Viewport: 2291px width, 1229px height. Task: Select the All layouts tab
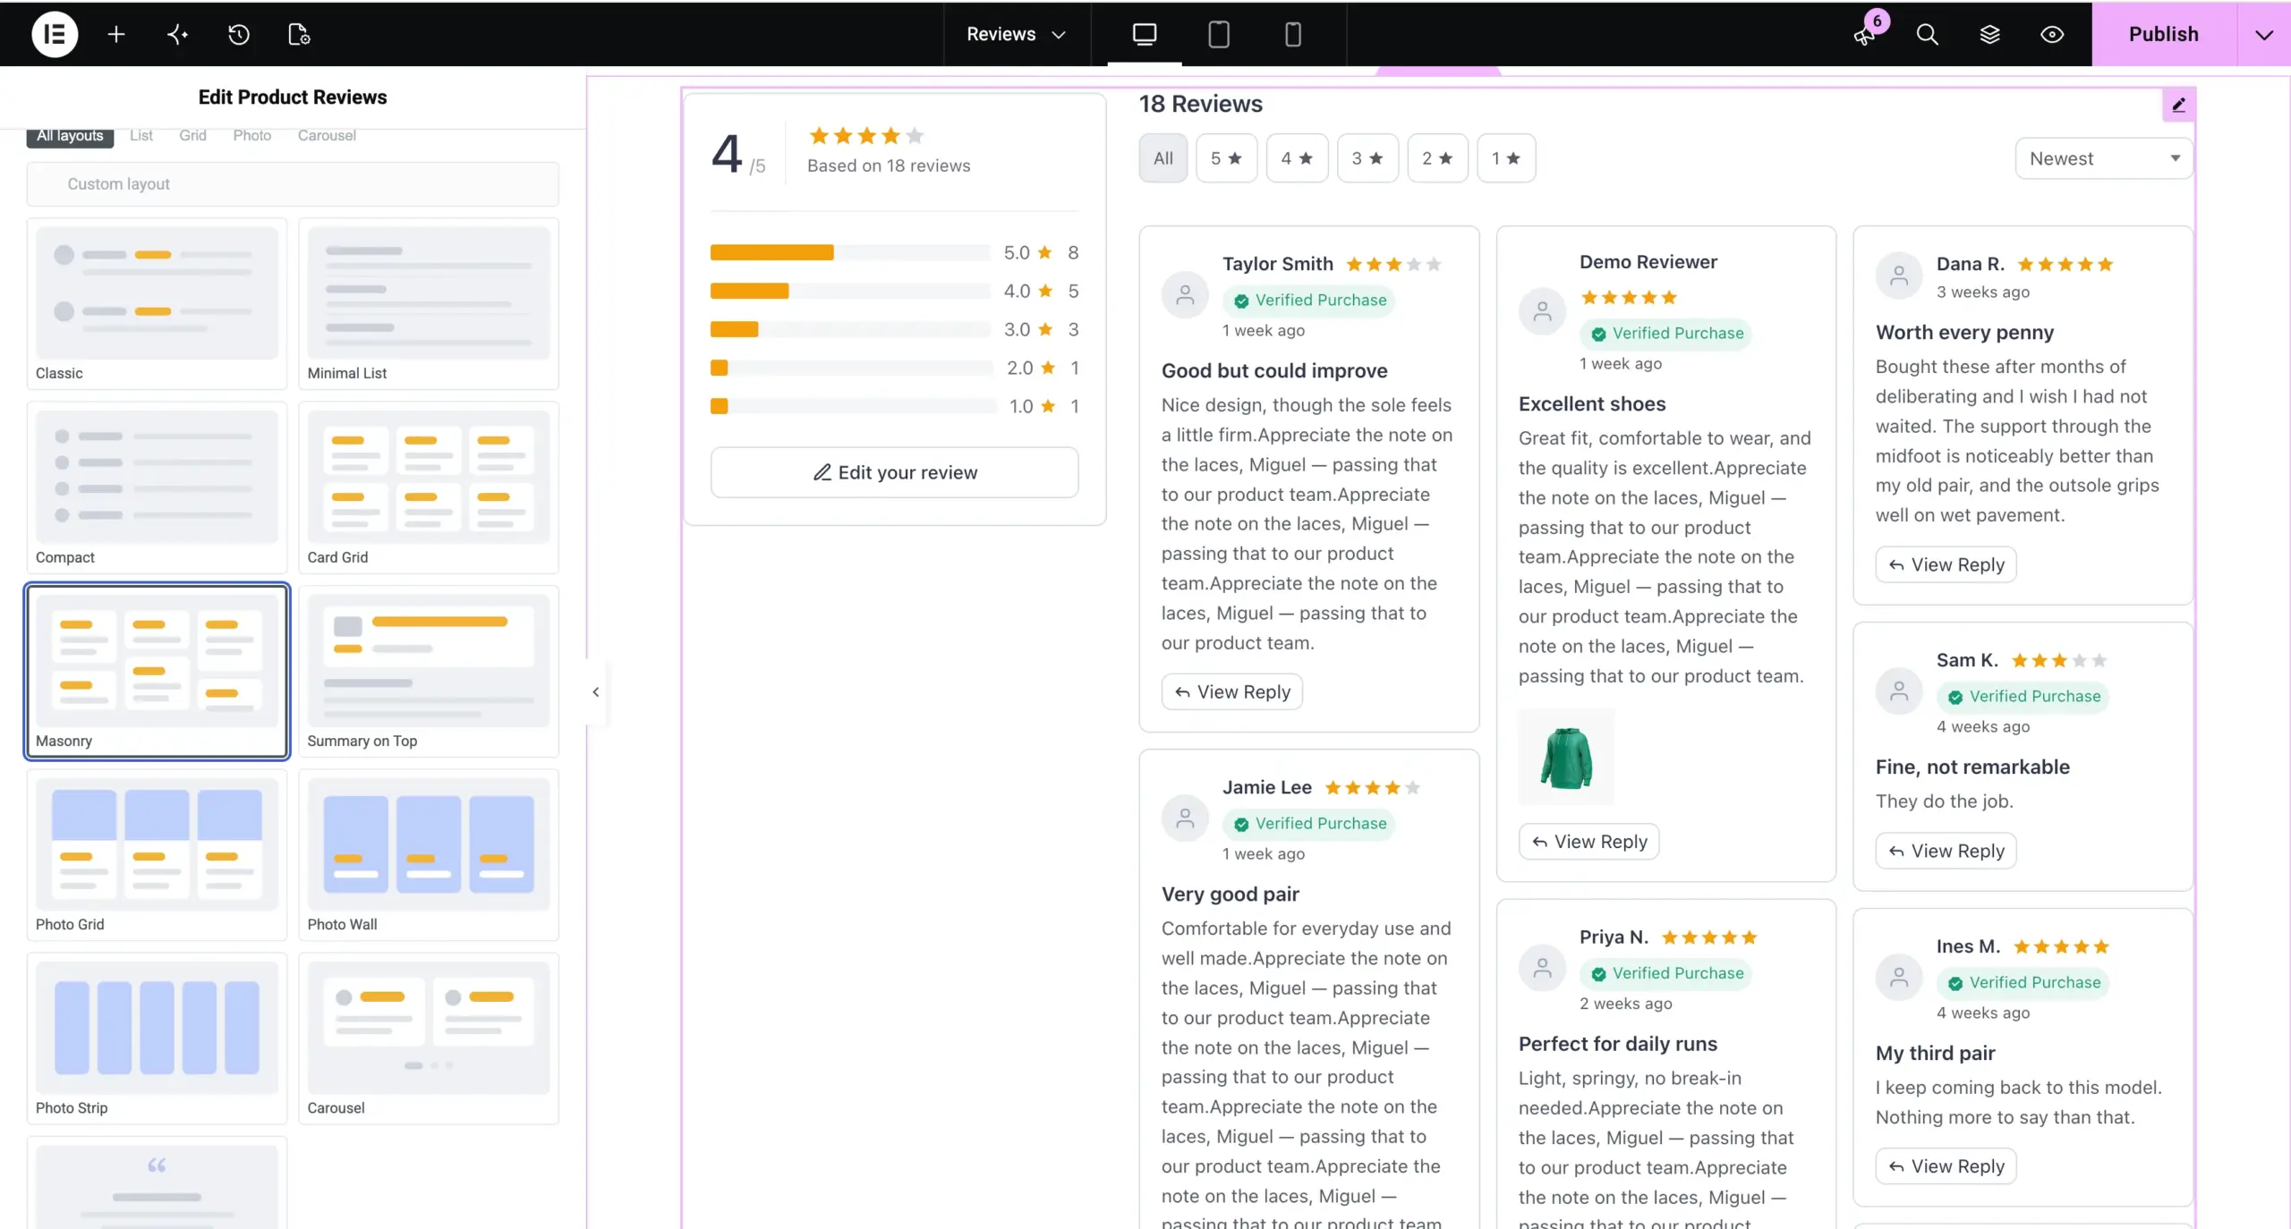[x=70, y=136]
